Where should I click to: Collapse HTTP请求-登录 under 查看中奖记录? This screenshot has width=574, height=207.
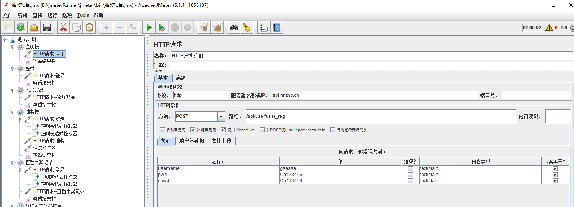(20, 170)
